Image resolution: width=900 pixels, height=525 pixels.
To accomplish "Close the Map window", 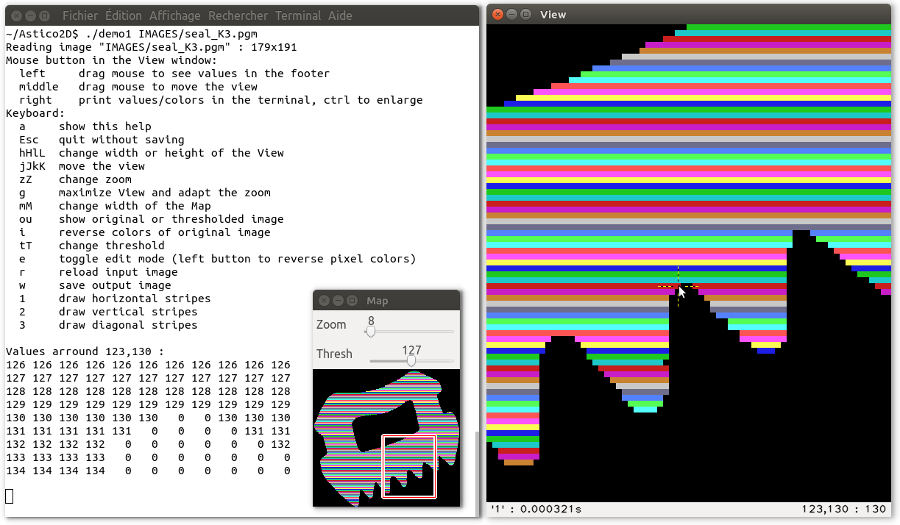I will click(325, 301).
